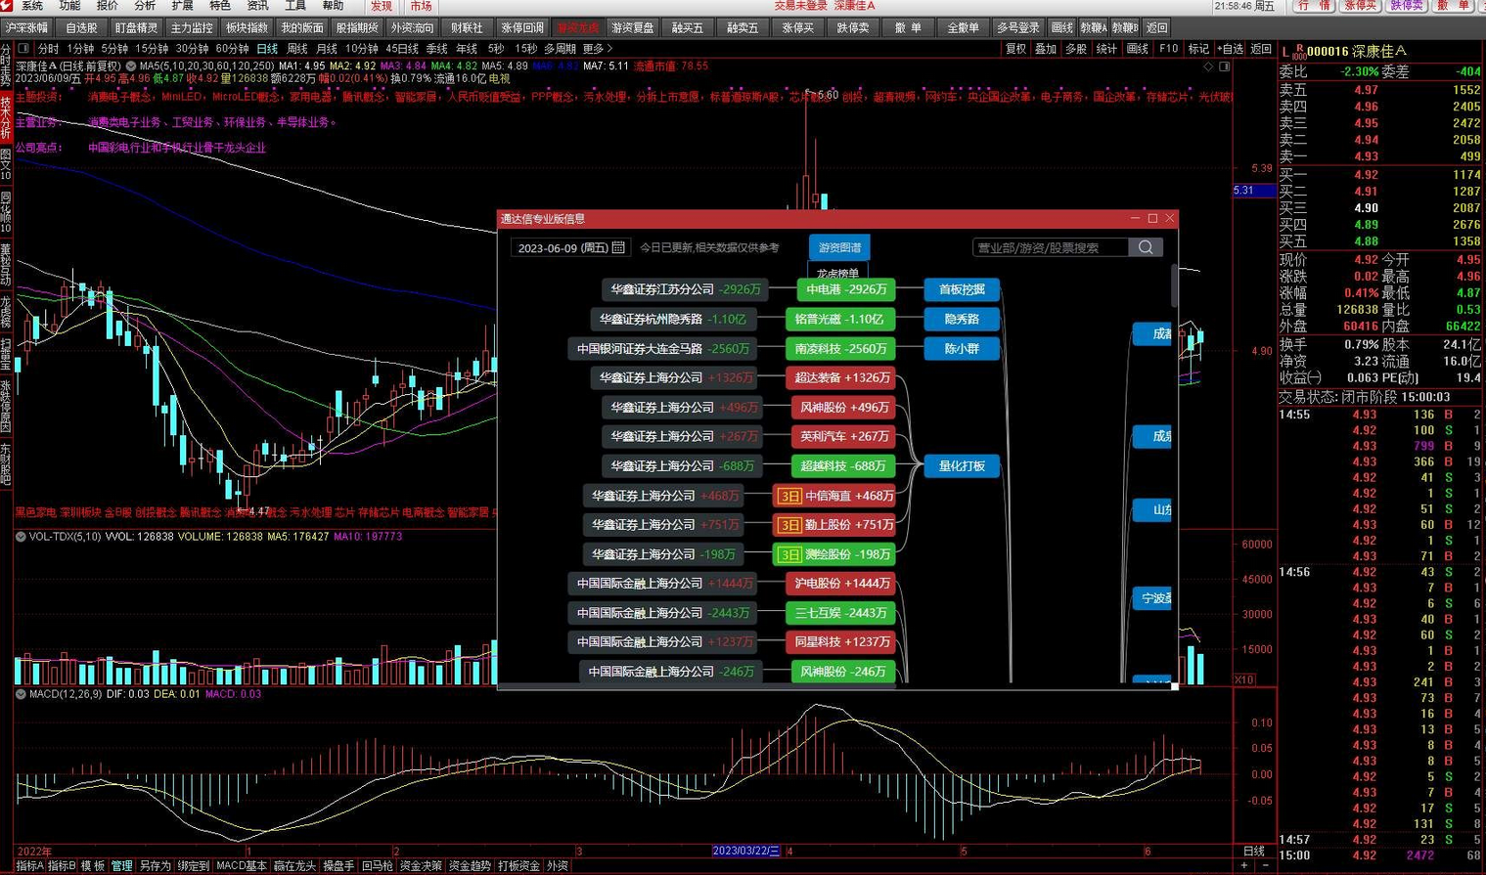Screen dimensions: 1486x875
Task: Click the 3日 badge beside 测绘股份
Action: pos(788,554)
